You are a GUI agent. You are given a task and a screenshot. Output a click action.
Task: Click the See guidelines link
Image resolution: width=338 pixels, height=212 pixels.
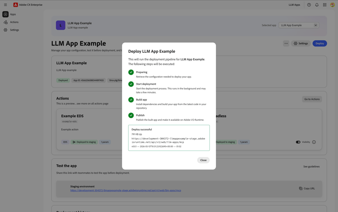tap(311, 166)
